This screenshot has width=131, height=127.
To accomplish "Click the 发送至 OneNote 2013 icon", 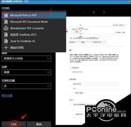I will point(6,34).
